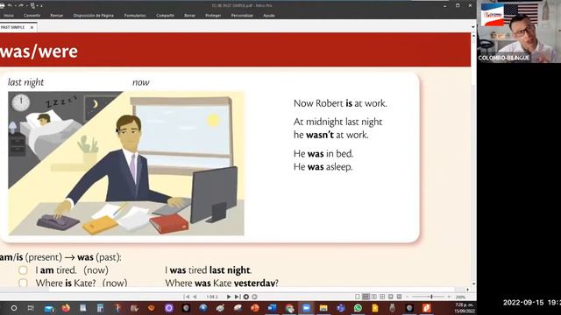Screen dimensions: 561x315
Task: Select continuous page view icon
Action: click(x=366, y=297)
